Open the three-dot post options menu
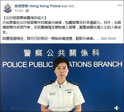The width and height of the screenshot is (124, 112). [120, 5]
